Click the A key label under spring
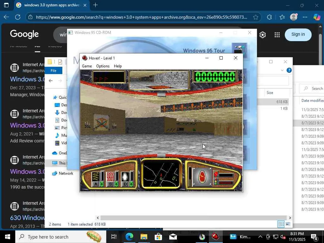 [x=96, y=184]
